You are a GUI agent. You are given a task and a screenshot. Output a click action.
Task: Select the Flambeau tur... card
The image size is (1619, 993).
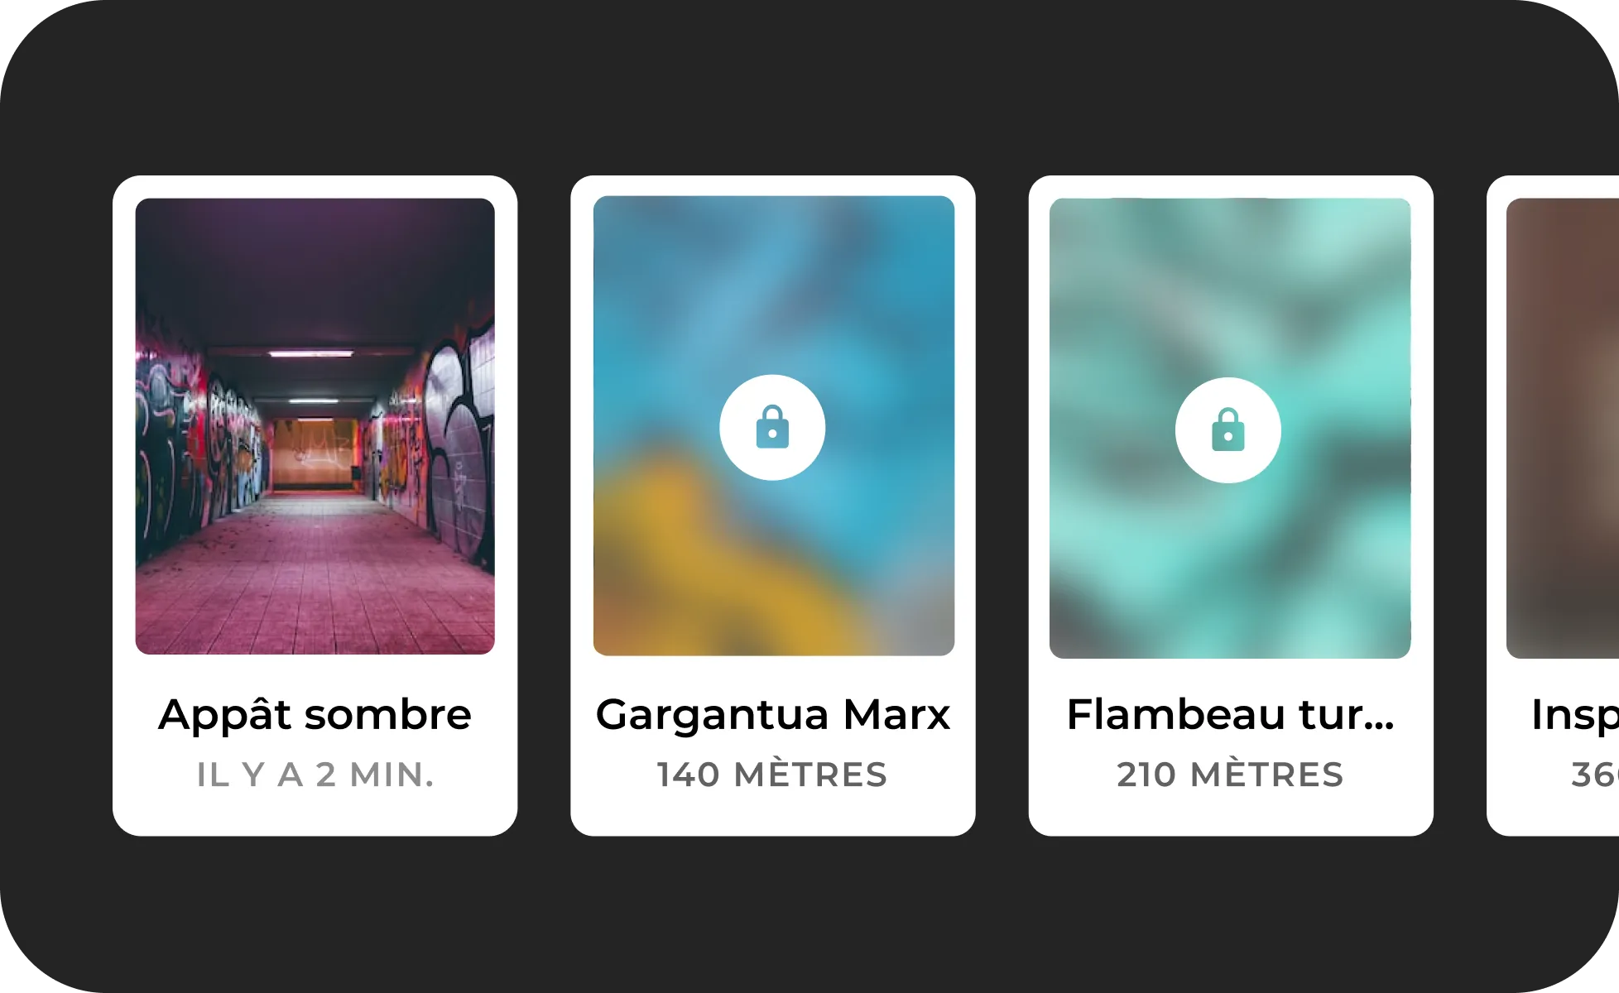pyautogui.click(x=1231, y=506)
